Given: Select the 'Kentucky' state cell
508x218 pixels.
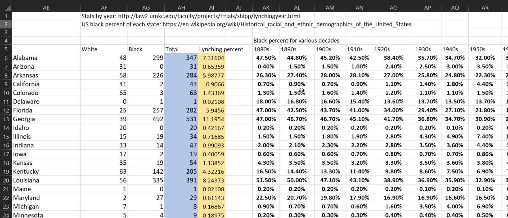Looking at the screenshot, I should click(x=46, y=171).
